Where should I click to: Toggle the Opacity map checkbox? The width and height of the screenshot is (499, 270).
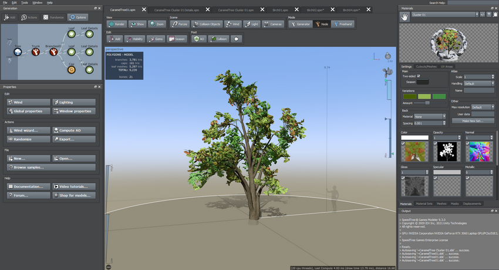point(436,144)
